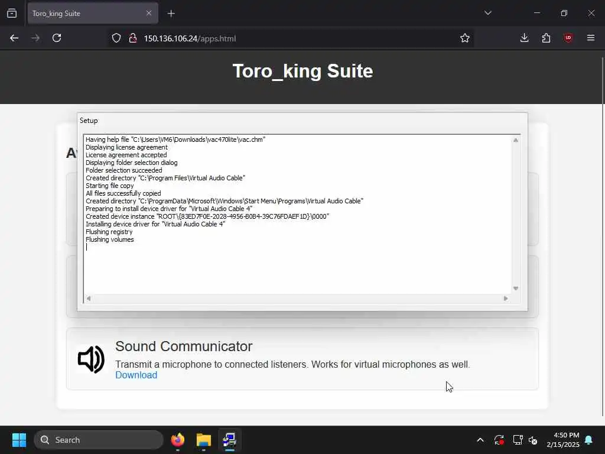Open the muted volume tray icon
605x454 pixels.
pos(533,440)
